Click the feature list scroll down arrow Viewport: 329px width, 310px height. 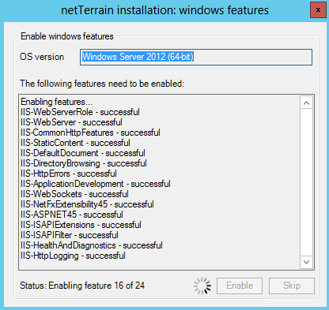tap(306, 262)
